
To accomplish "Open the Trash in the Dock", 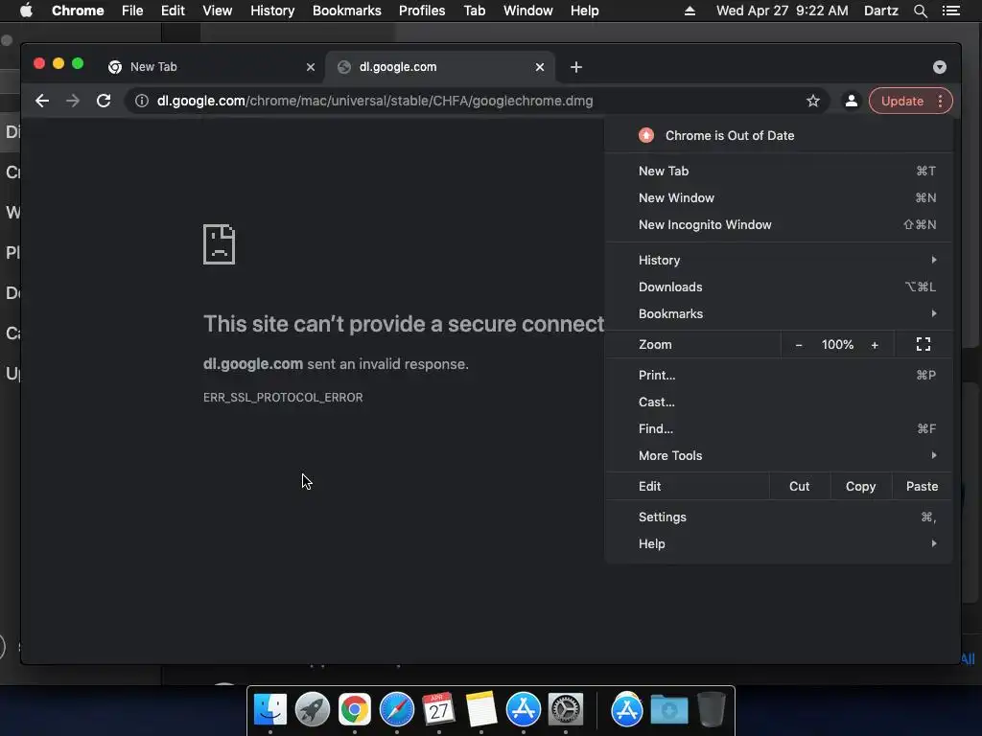I will (712, 710).
